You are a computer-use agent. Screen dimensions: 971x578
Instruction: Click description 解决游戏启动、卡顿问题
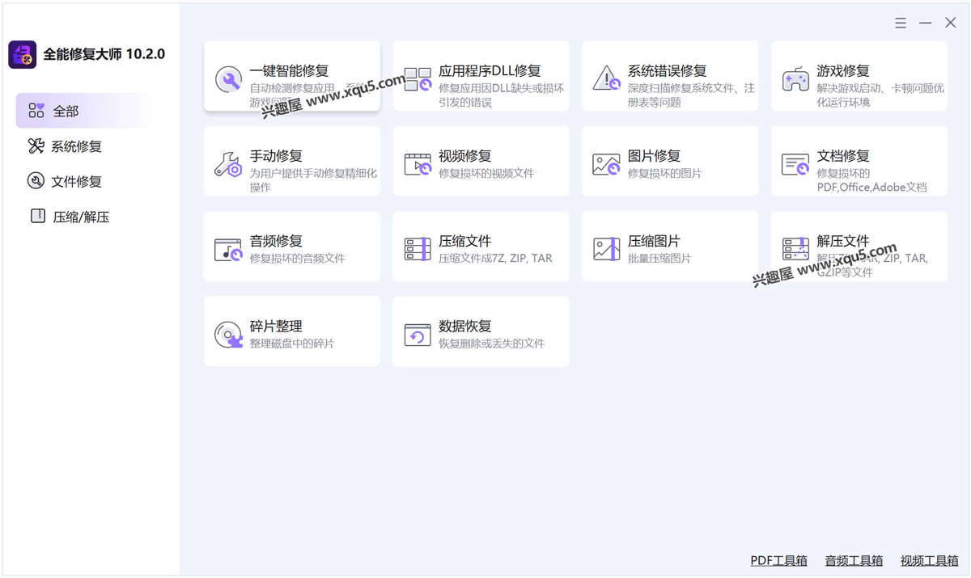pos(880,95)
